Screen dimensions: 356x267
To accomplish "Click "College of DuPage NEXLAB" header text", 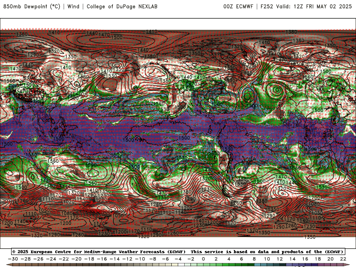I will [122, 6].
